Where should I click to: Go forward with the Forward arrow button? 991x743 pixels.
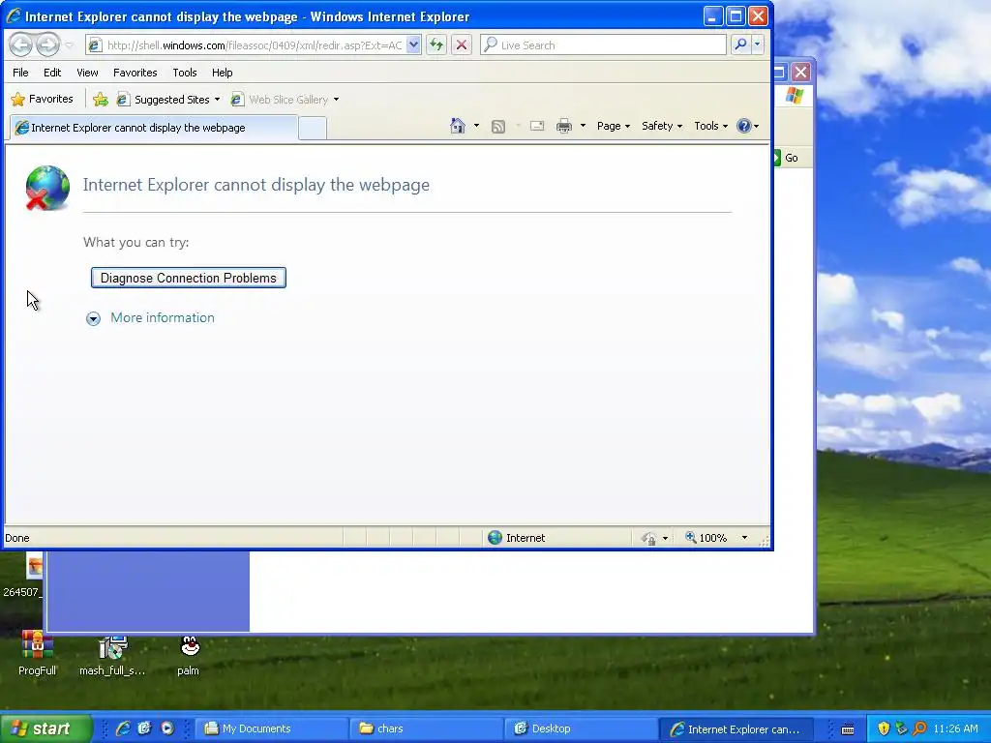[x=47, y=45]
